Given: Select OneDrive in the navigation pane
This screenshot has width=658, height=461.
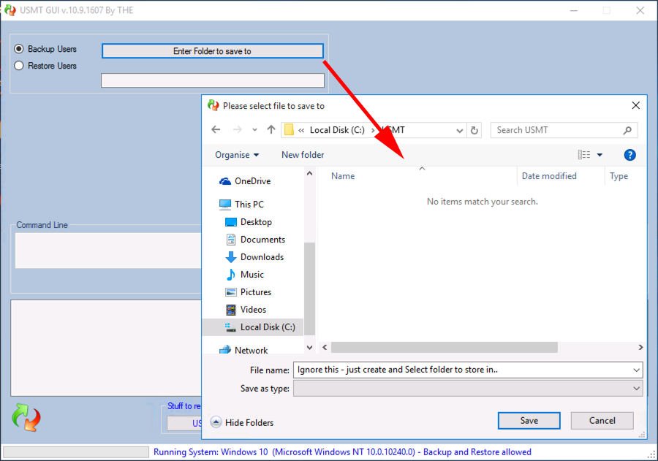Looking at the screenshot, I should click(253, 181).
